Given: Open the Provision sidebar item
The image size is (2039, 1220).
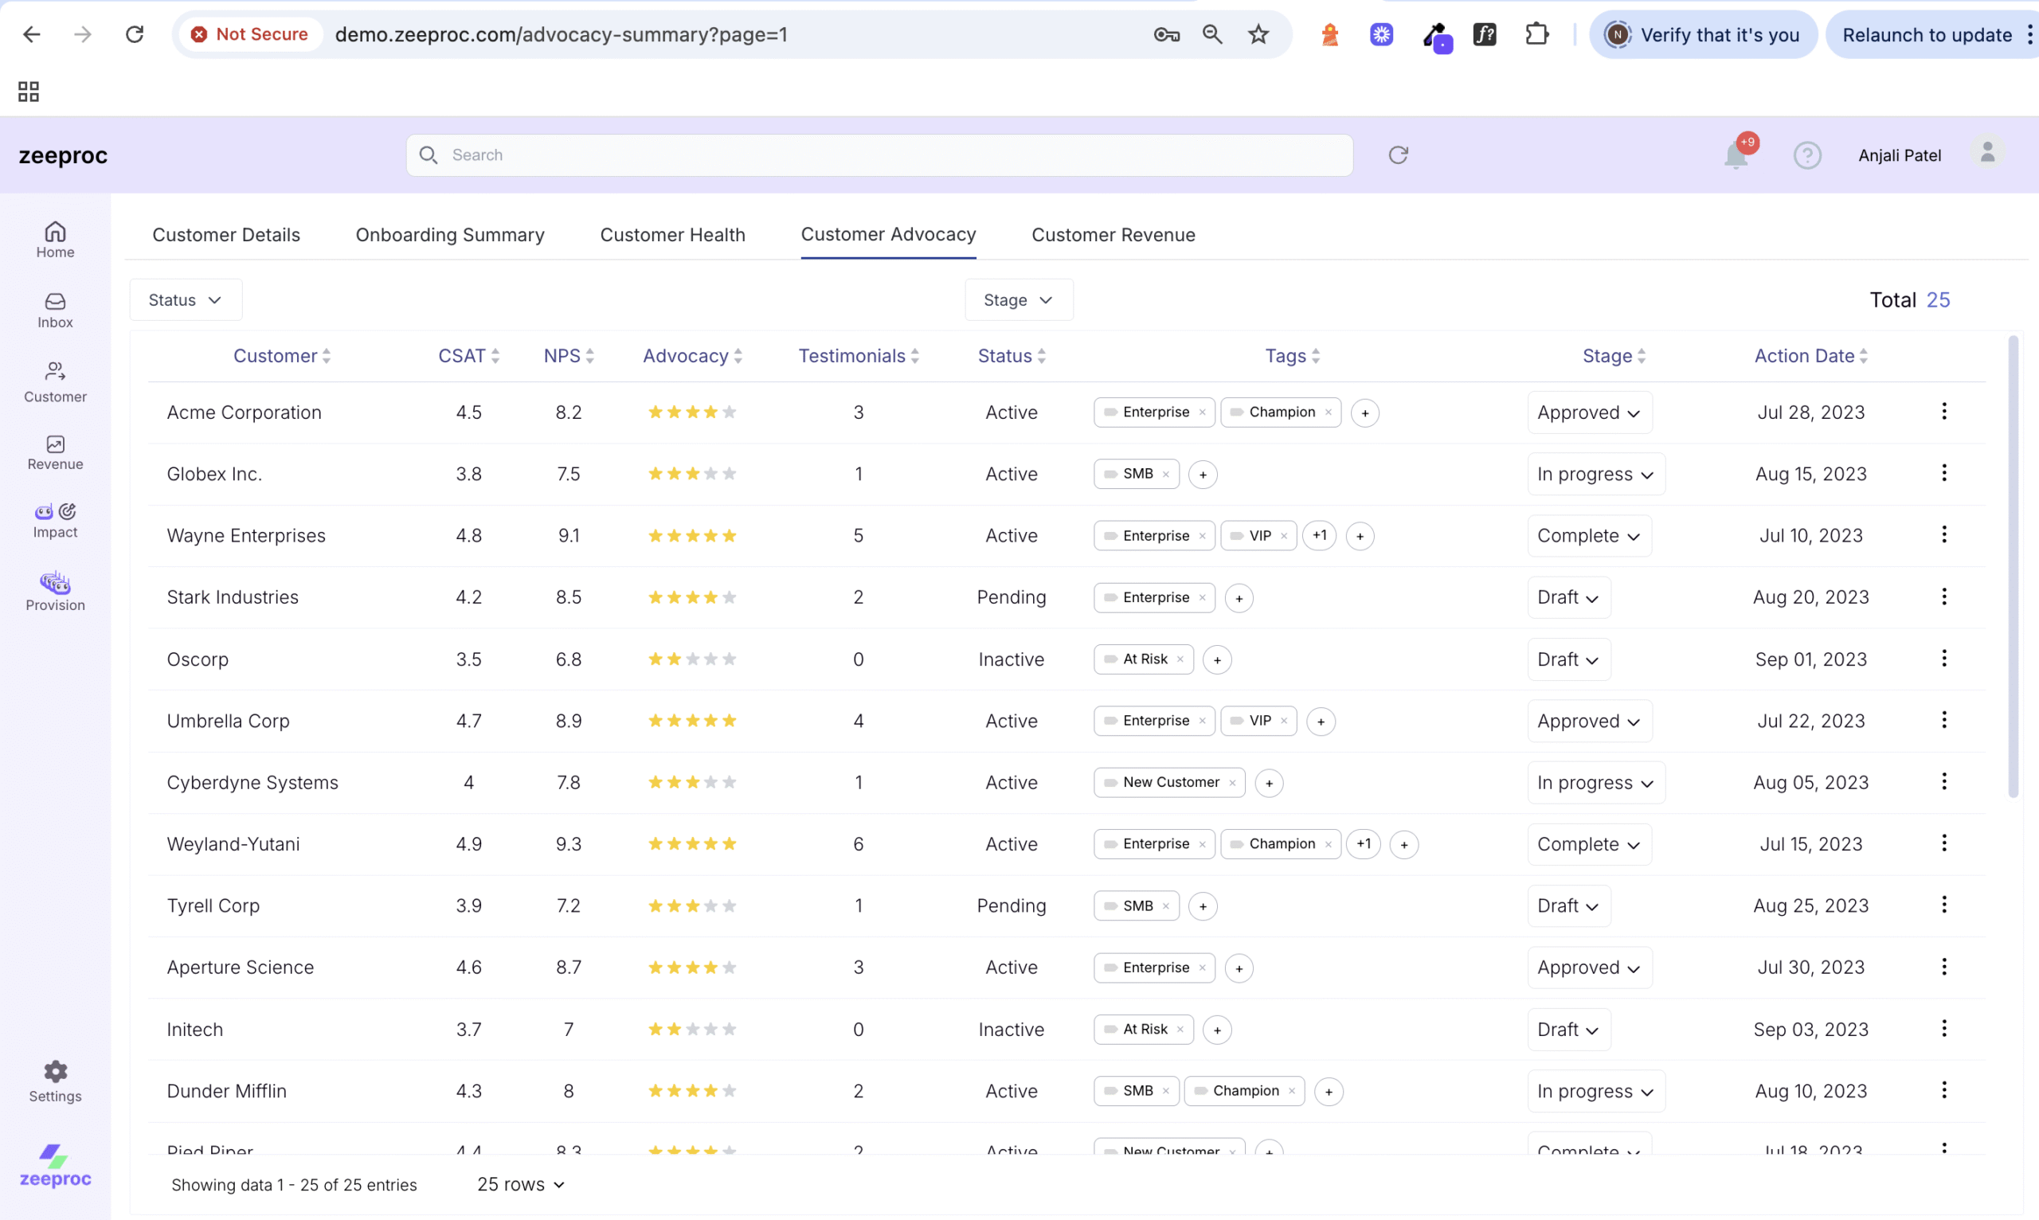Looking at the screenshot, I should click(x=55, y=591).
